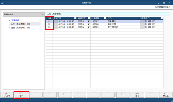Open 入社年月日 column filter dropdown

click(162, 18)
